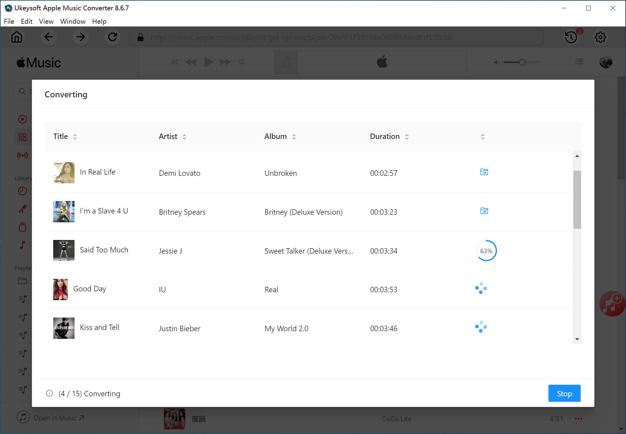The image size is (626, 434).
Task: Click the history/recent icon in toolbar
Action: (x=571, y=37)
